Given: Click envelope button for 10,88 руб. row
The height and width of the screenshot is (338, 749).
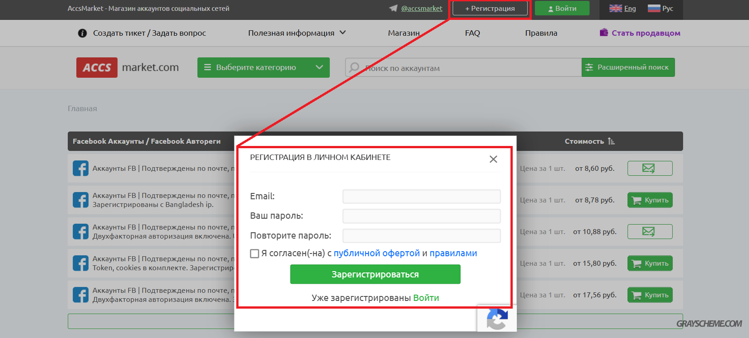Looking at the screenshot, I should 650,232.
